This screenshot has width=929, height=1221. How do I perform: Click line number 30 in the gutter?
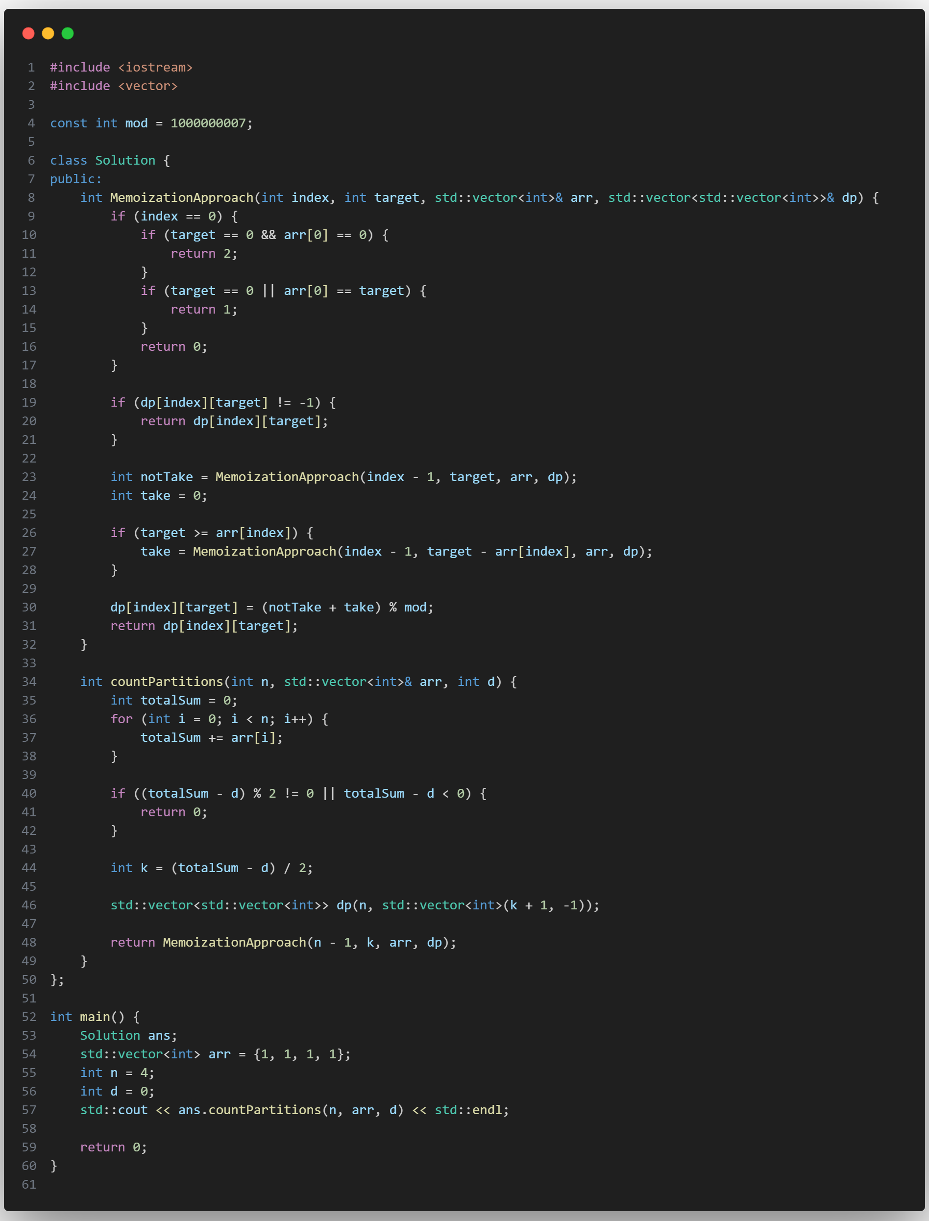click(29, 607)
